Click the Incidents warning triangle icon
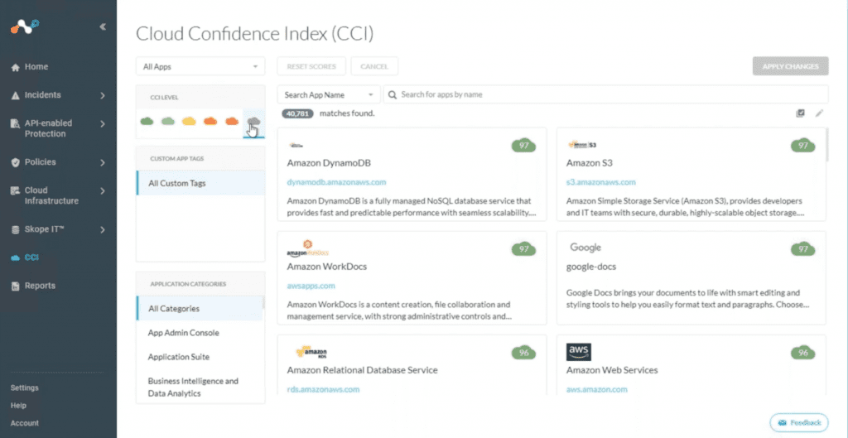The image size is (848, 438). point(15,95)
